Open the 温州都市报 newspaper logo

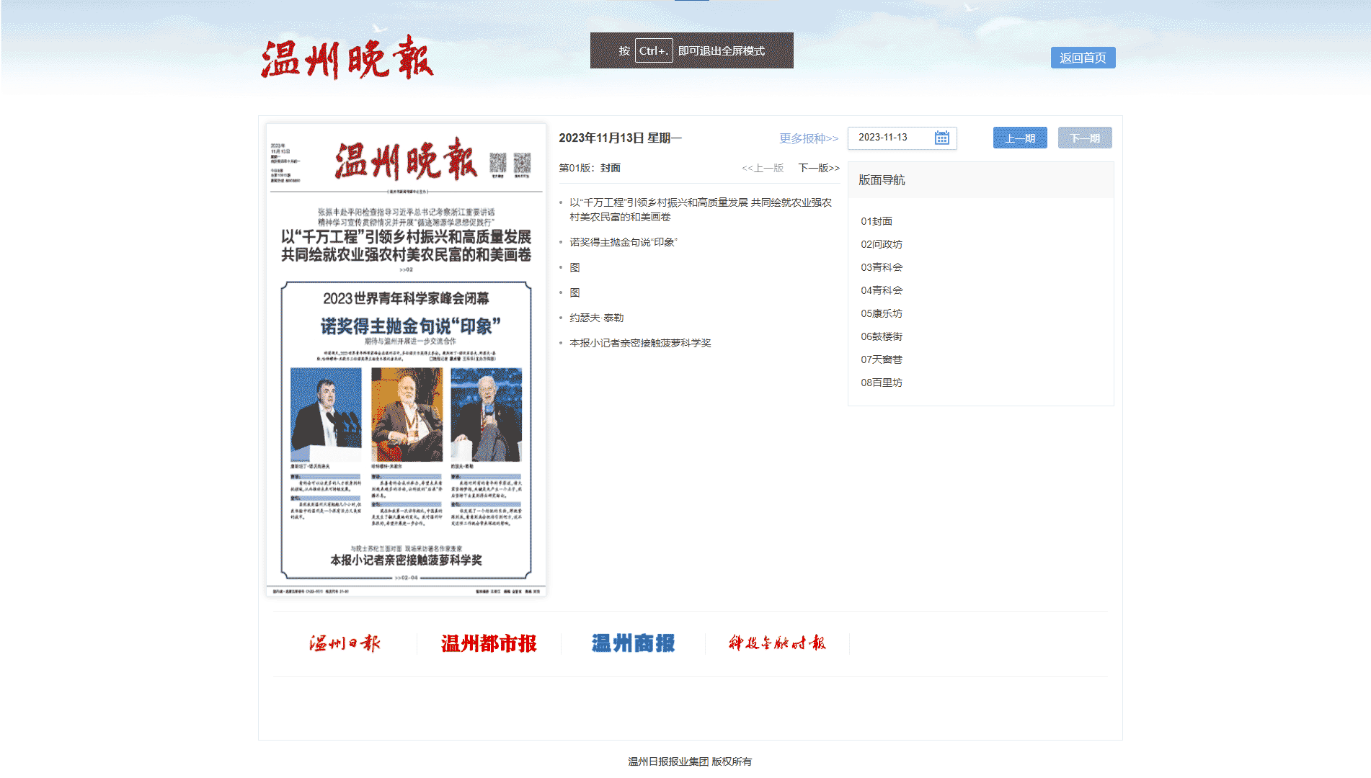tap(489, 643)
